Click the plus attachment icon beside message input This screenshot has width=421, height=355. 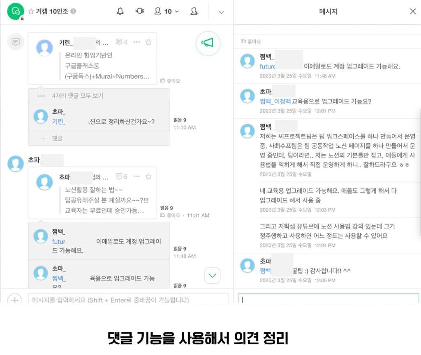15,300
